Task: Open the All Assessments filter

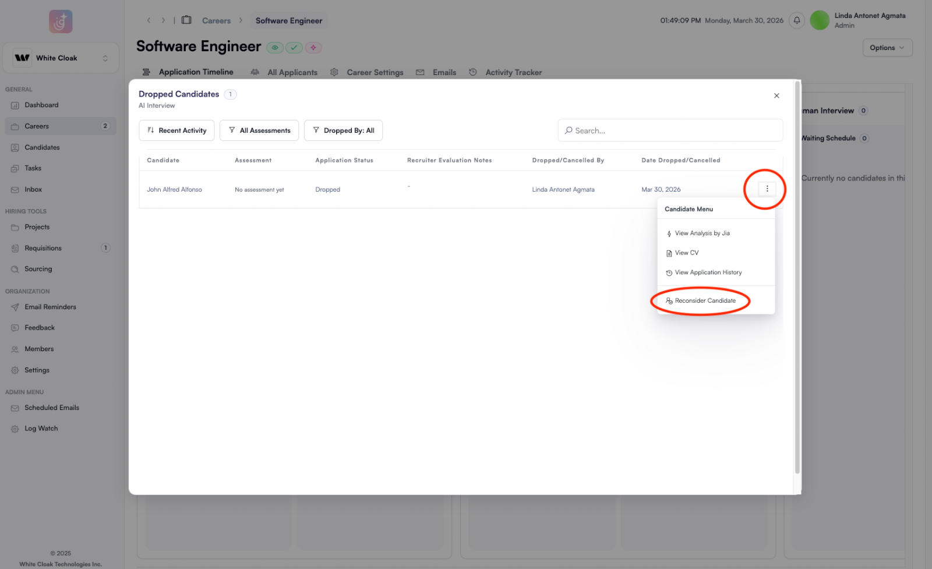Action: (x=259, y=130)
